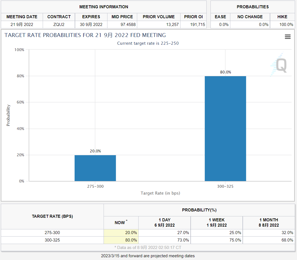
Task: Click the meeting date 21 9月 2022 cell
Action: tap(22, 25)
